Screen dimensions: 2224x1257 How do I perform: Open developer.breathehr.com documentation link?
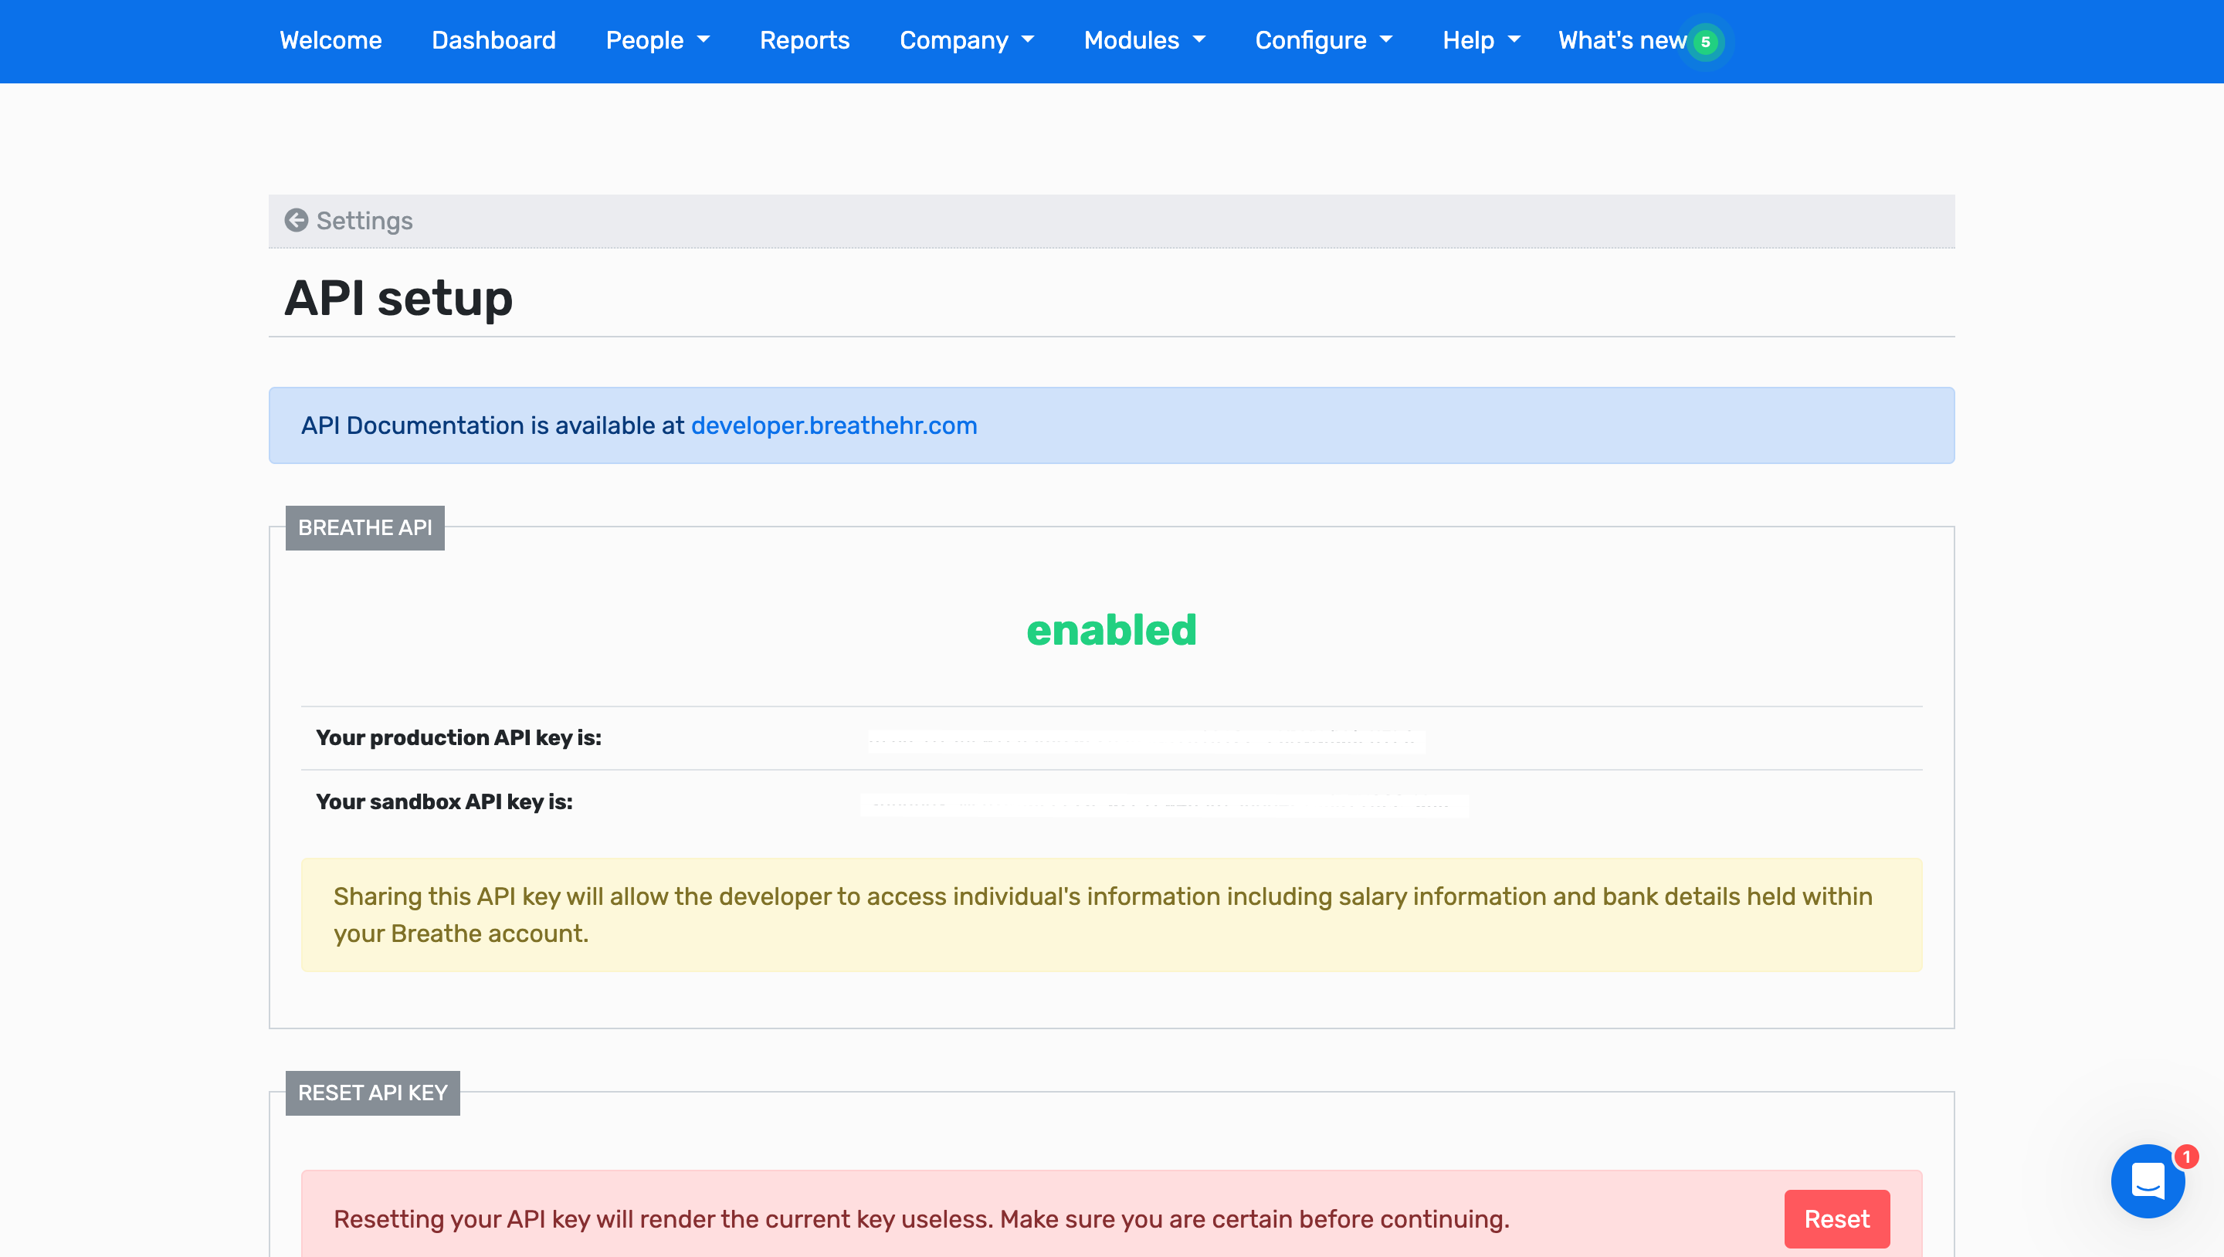[x=833, y=425]
